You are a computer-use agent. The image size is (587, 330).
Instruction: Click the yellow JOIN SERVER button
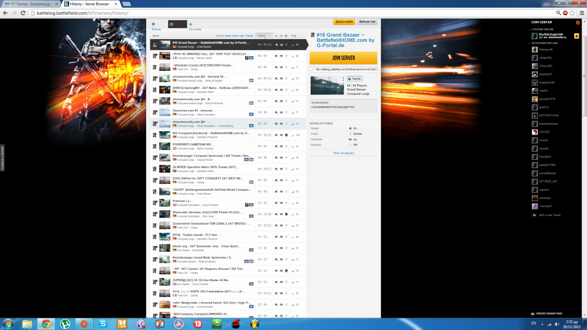coord(343,58)
